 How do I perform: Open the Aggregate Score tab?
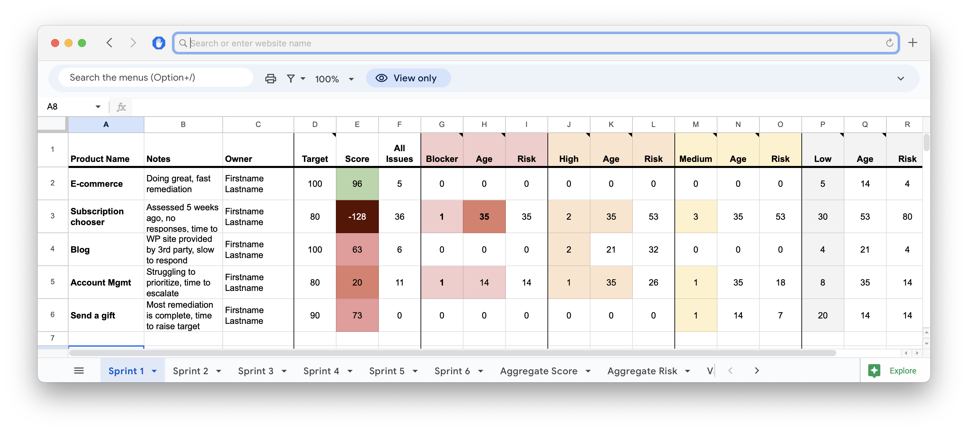[x=538, y=371]
